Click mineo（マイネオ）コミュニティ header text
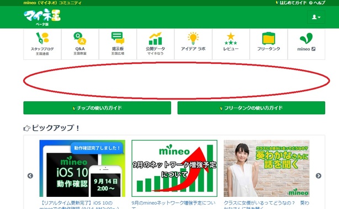Image resolution: width=339 pixels, height=209 pixels. click(x=52, y=3)
